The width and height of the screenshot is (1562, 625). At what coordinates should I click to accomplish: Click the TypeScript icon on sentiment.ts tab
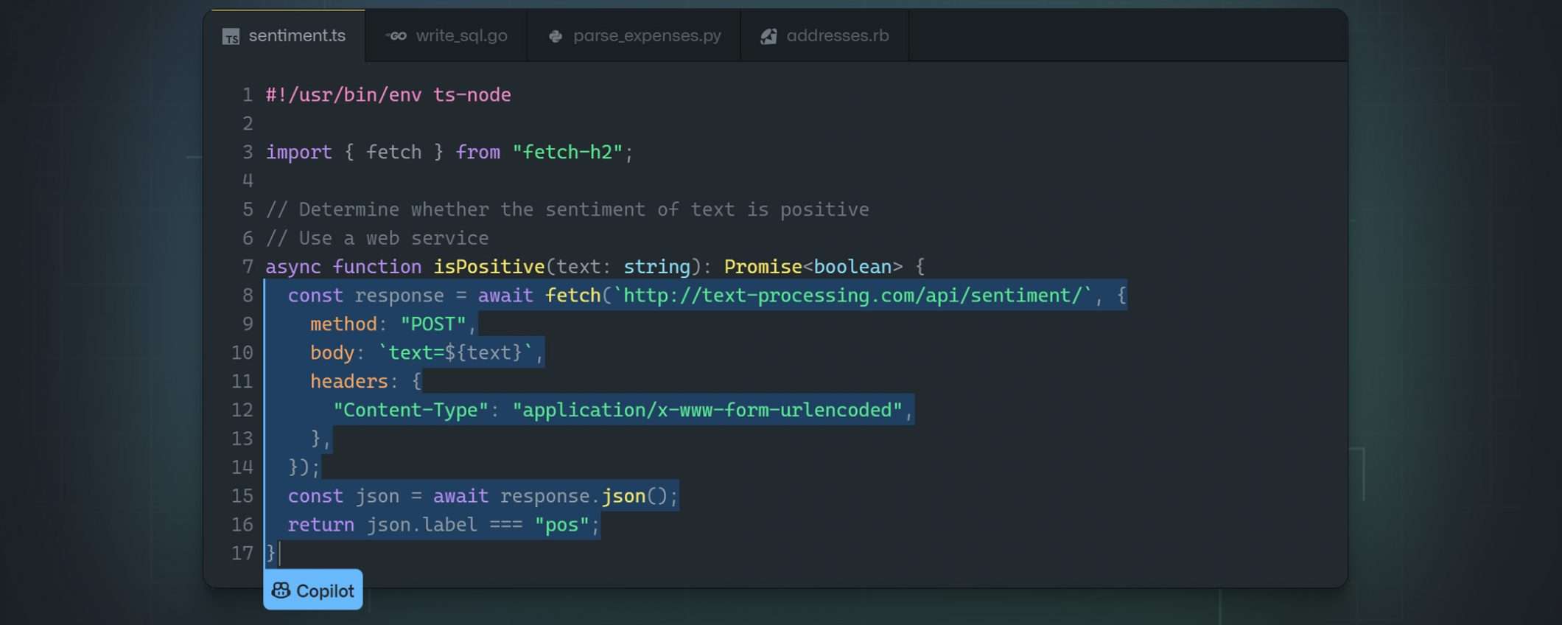tap(231, 37)
